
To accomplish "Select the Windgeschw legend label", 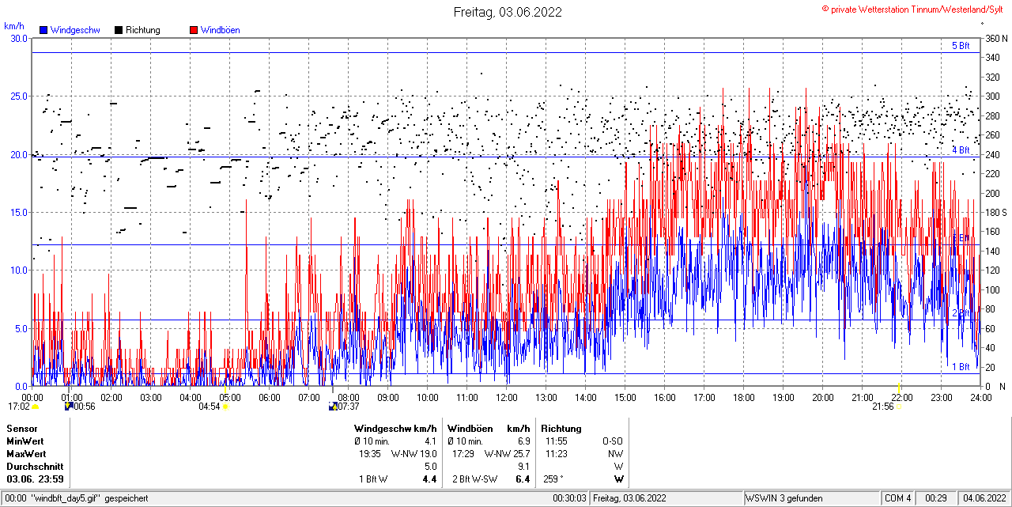I will (75, 30).
